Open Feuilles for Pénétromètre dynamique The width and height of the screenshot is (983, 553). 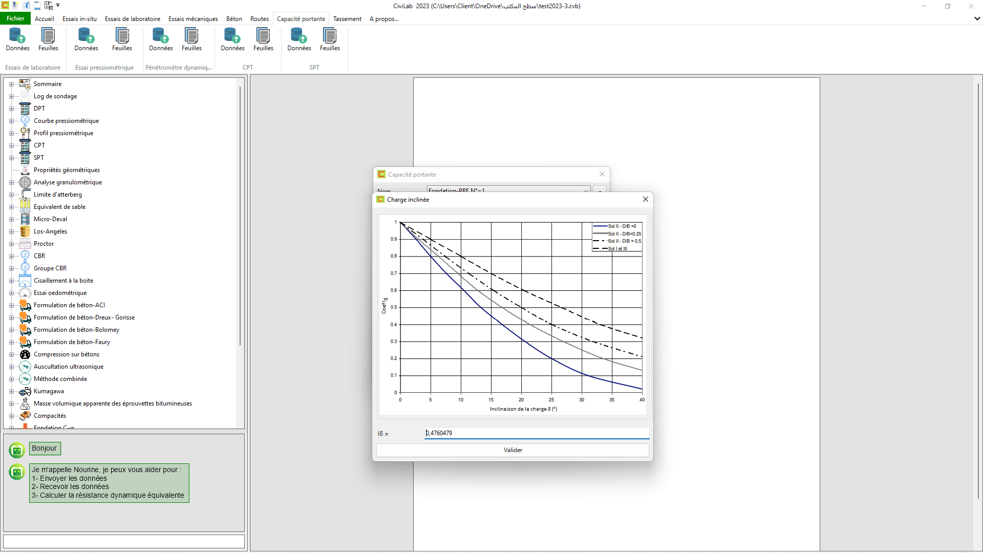point(191,40)
